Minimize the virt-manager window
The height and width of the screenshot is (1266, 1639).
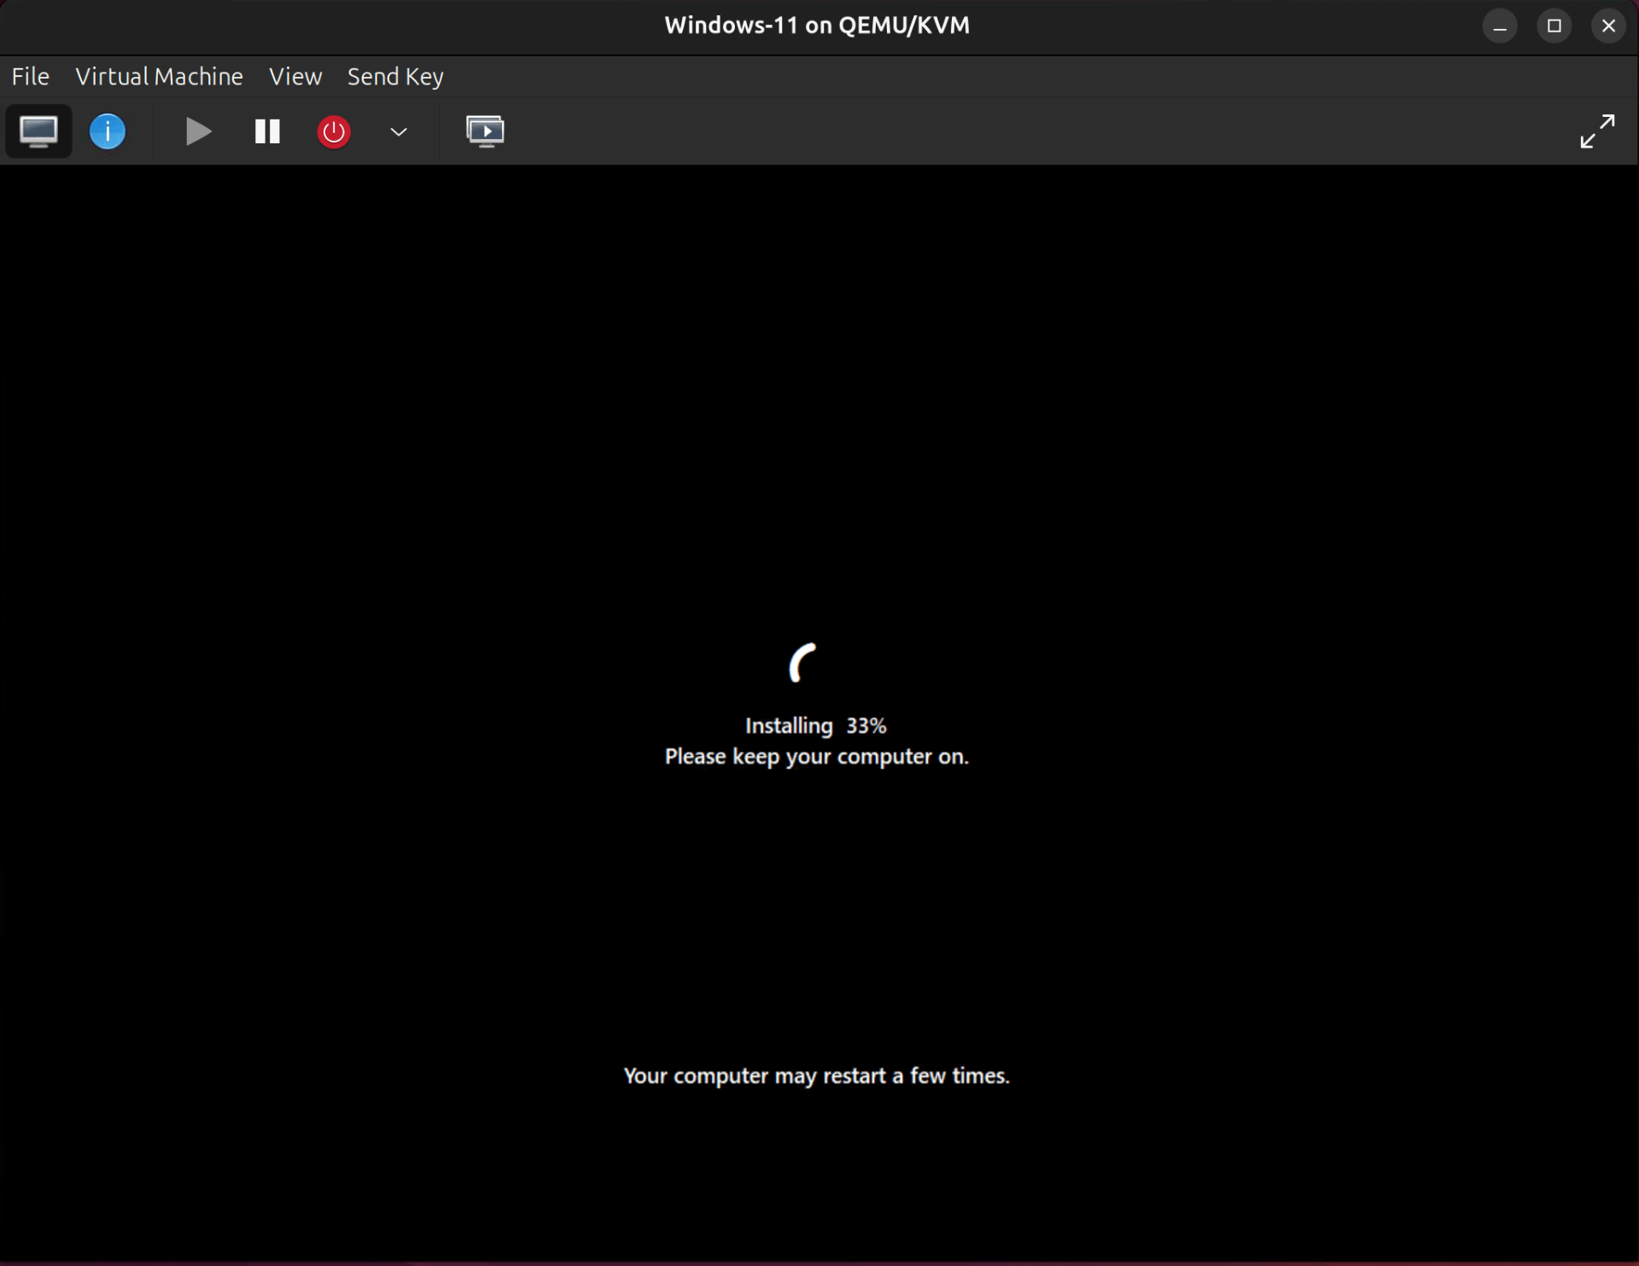coord(1500,25)
